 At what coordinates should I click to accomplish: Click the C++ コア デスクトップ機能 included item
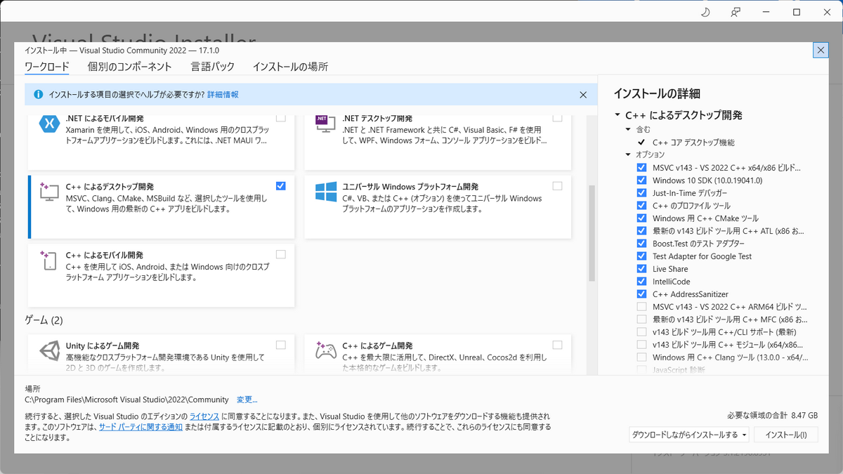coord(693,142)
